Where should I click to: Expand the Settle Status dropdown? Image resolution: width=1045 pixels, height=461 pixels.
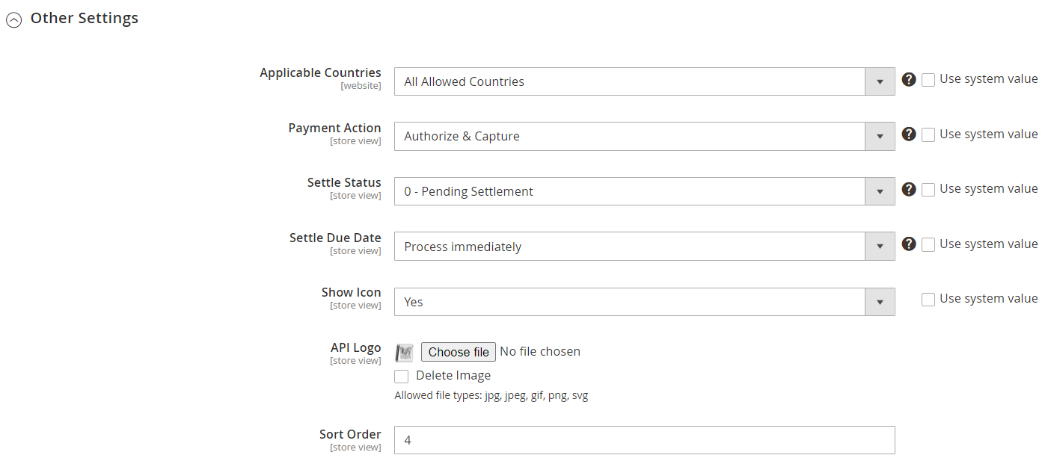click(644, 191)
